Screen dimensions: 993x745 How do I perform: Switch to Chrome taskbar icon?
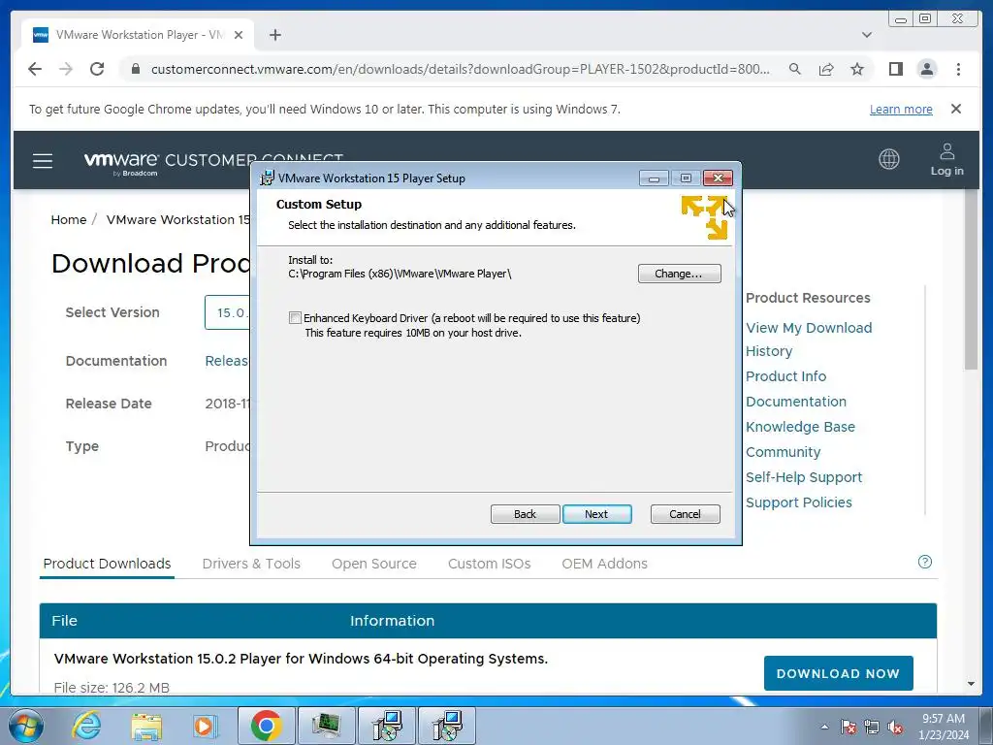(266, 726)
